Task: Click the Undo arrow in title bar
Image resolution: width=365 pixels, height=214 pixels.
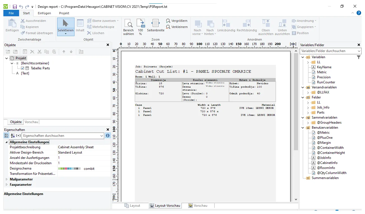Action: pos(21,6)
